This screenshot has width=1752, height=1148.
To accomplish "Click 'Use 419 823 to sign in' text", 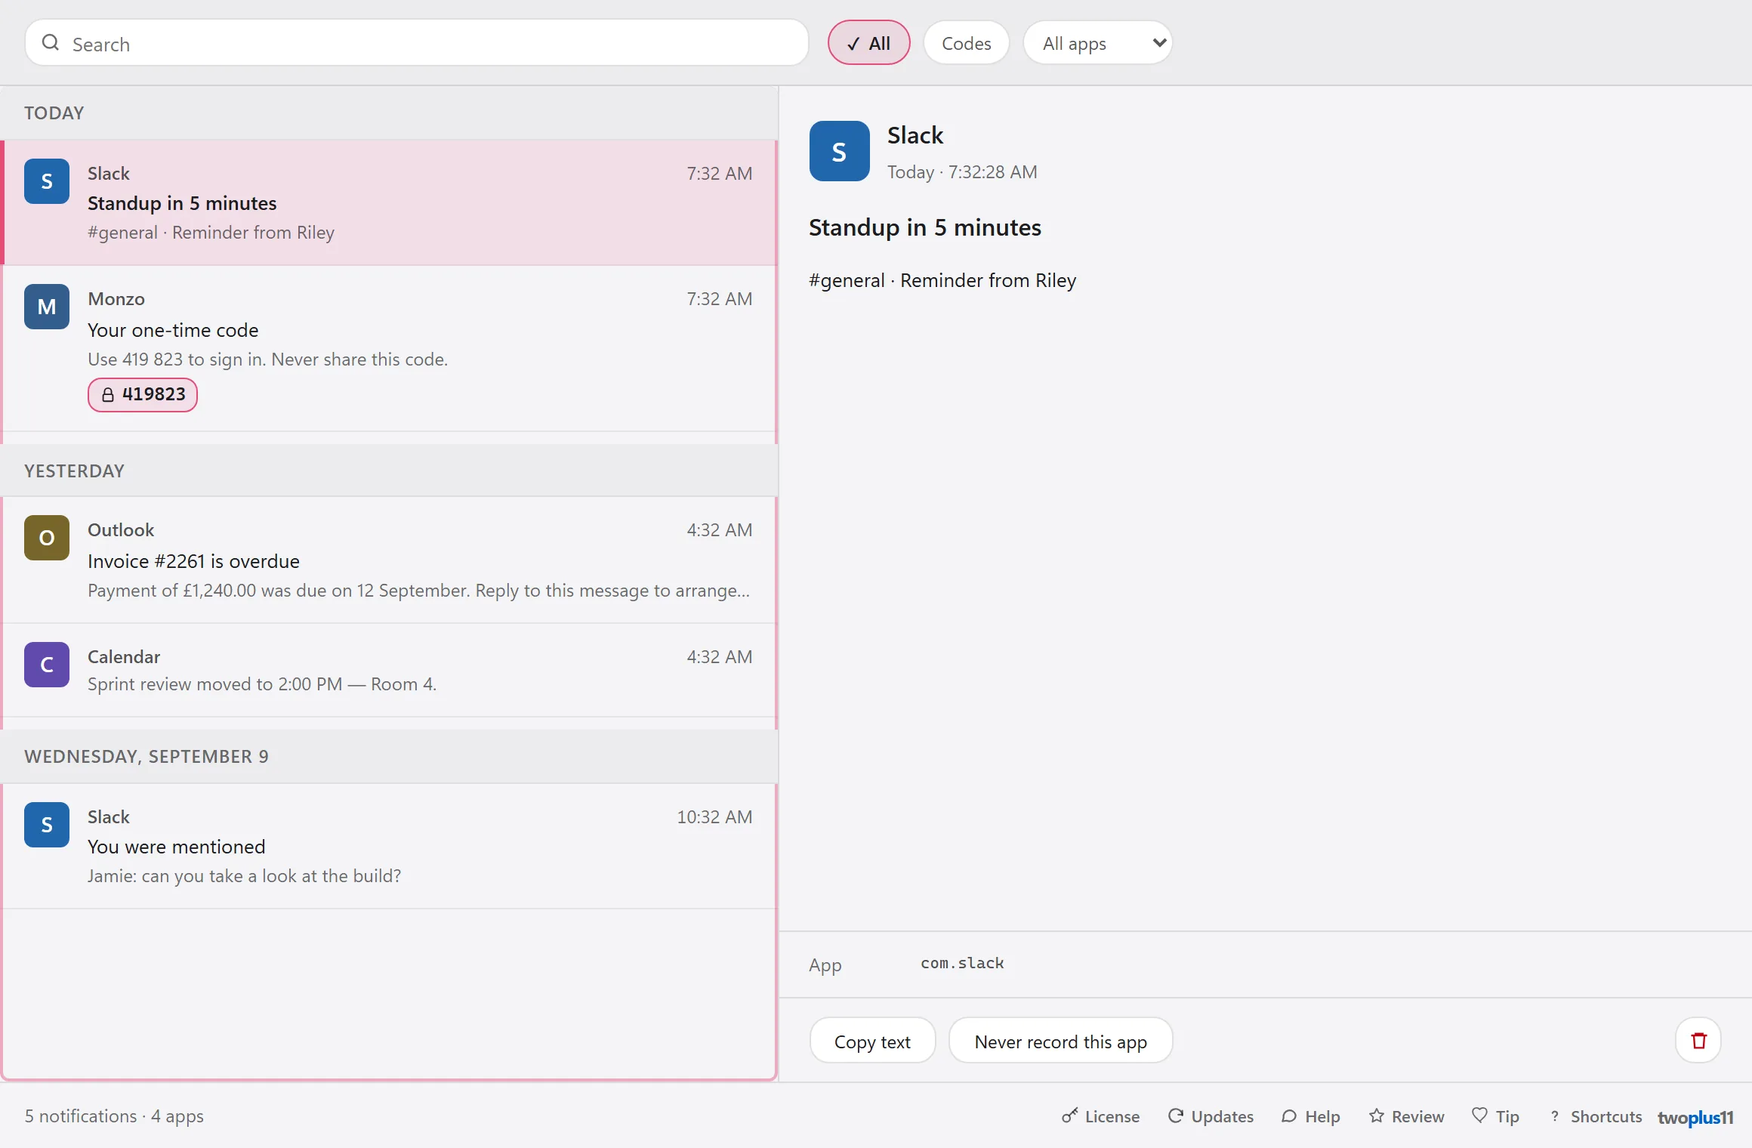I will point(268,360).
